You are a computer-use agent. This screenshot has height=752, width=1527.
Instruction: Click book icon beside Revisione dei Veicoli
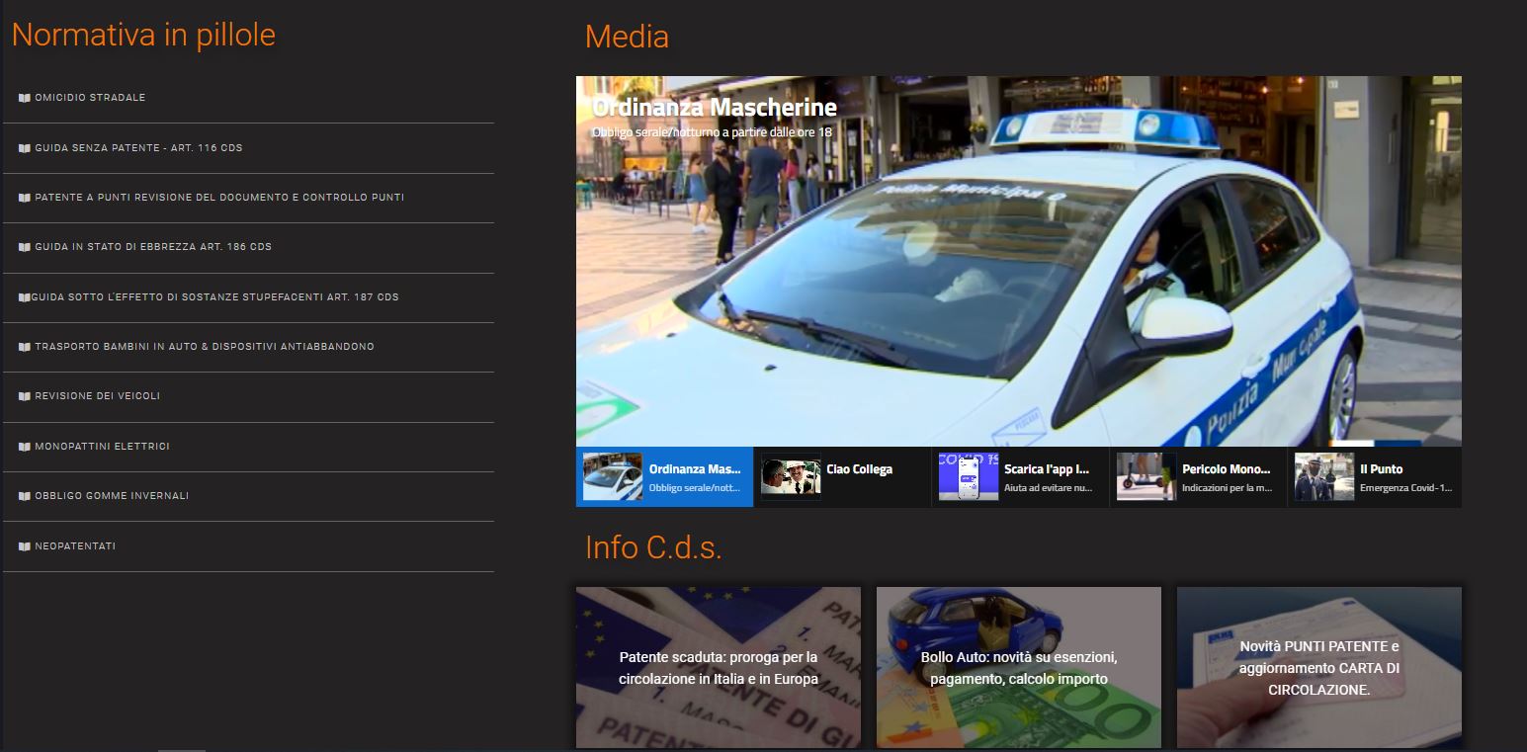click(x=25, y=396)
